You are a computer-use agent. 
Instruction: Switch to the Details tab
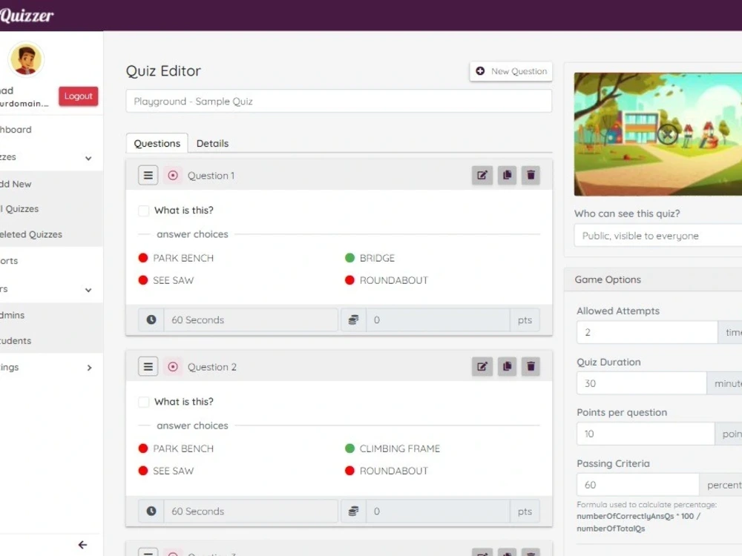(x=213, y=143)
